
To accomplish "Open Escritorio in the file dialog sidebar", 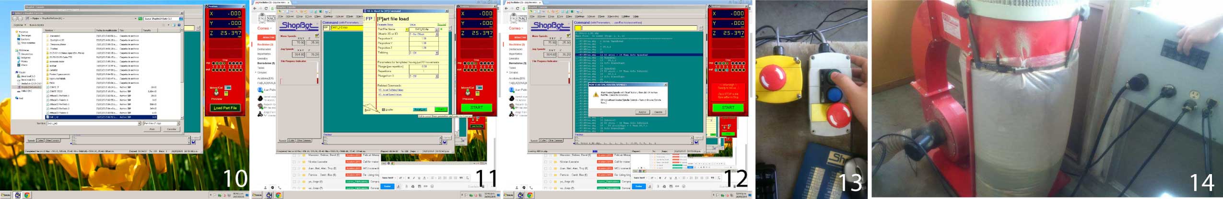I will 25,39.
